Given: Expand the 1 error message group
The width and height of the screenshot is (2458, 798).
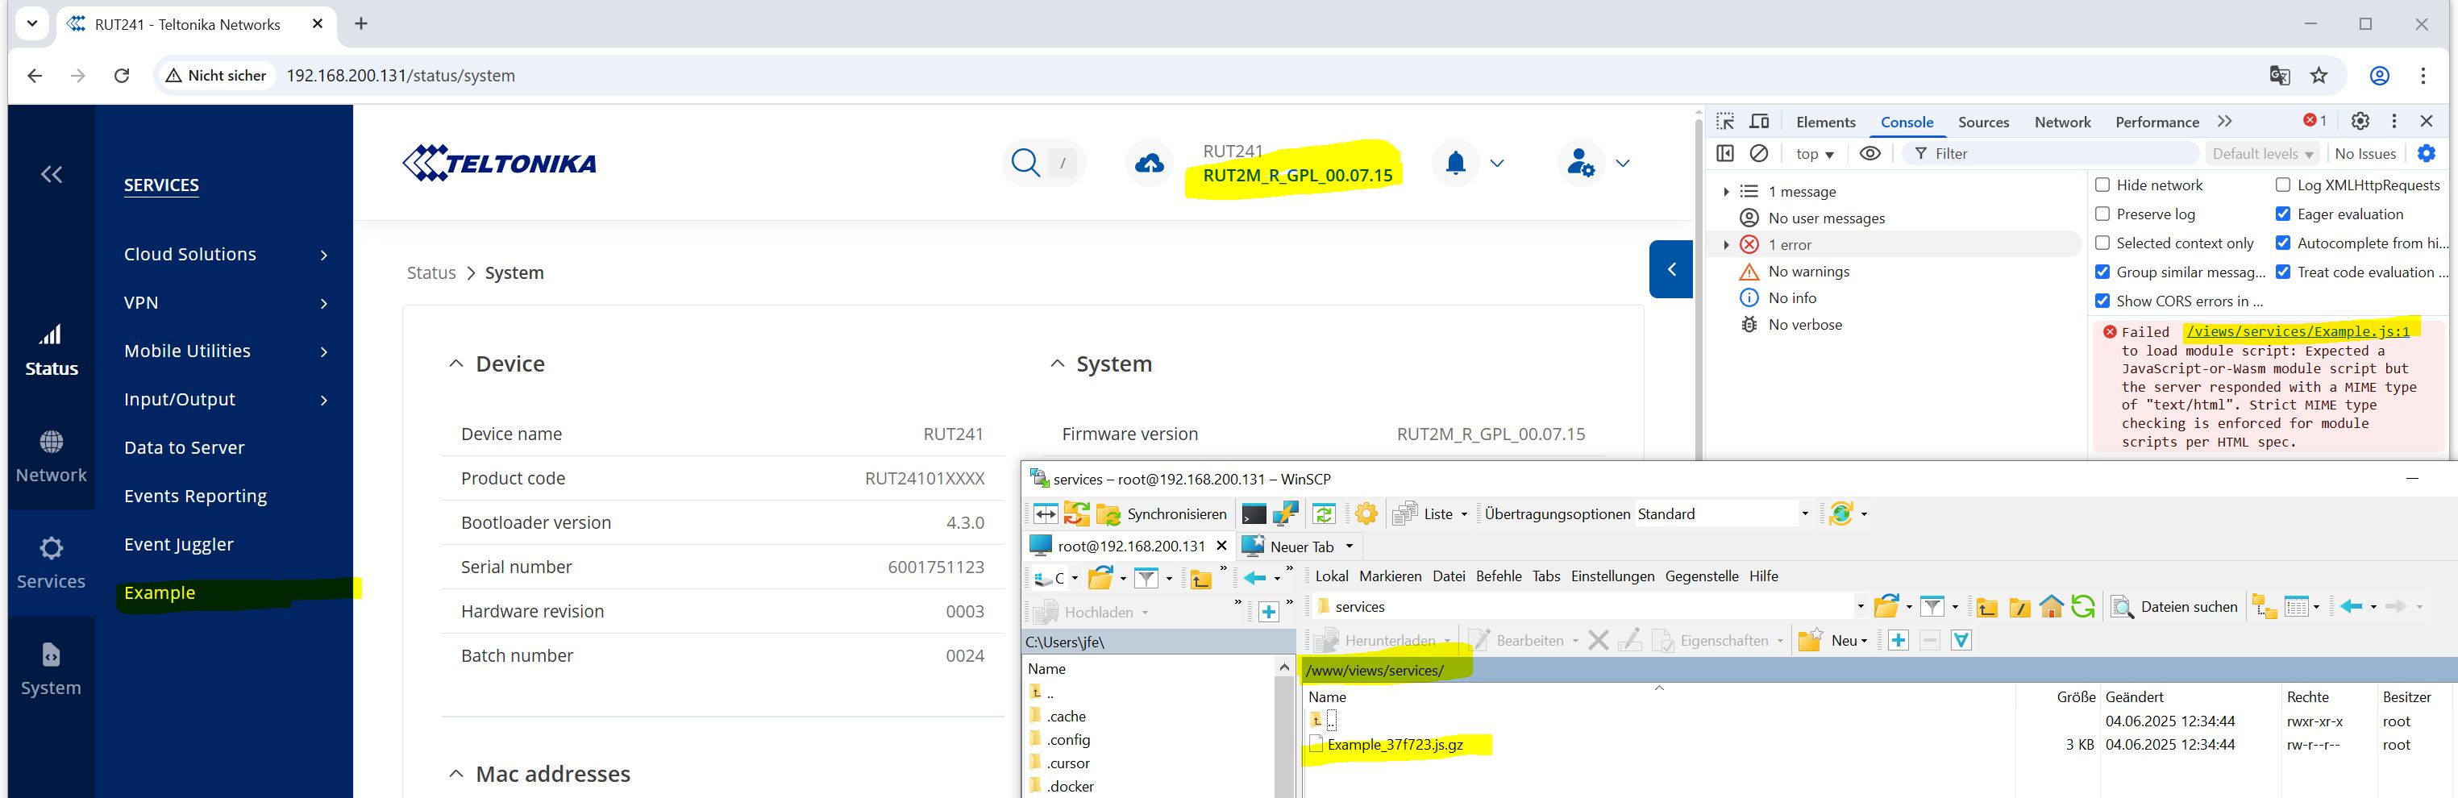Looking at the screenshot, I should 1725,245.
